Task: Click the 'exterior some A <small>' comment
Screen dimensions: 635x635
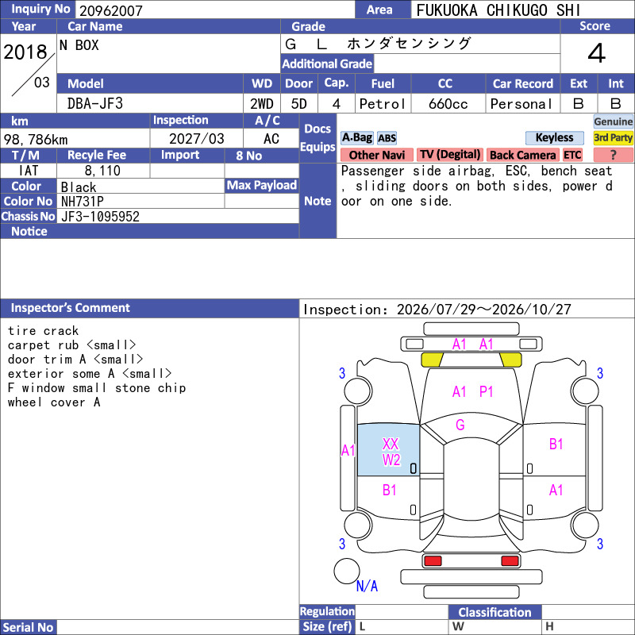Action: [x=90, y=373]
